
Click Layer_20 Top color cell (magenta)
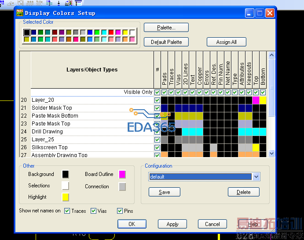256,100
